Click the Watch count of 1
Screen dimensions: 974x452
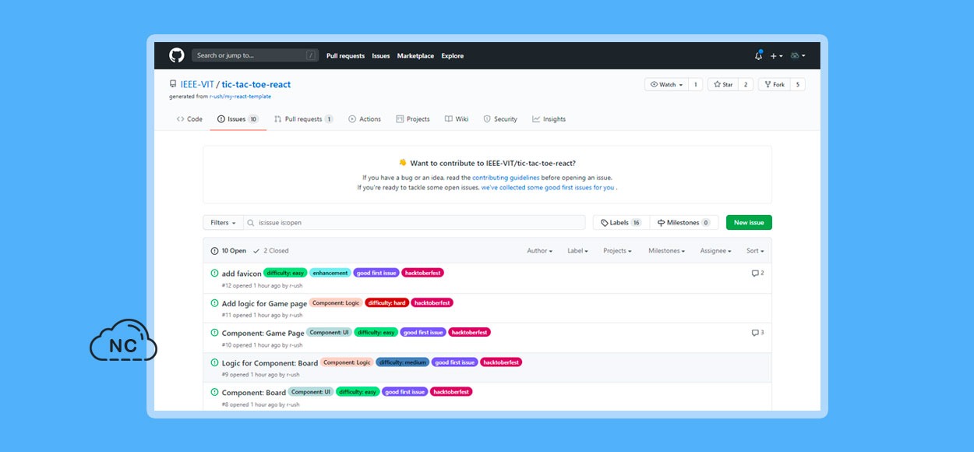click(x=695, y=84)
